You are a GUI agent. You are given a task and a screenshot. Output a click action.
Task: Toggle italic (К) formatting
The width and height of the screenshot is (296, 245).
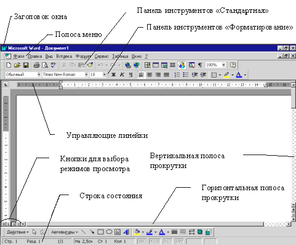pyautogui.click(x=122, y=74)
